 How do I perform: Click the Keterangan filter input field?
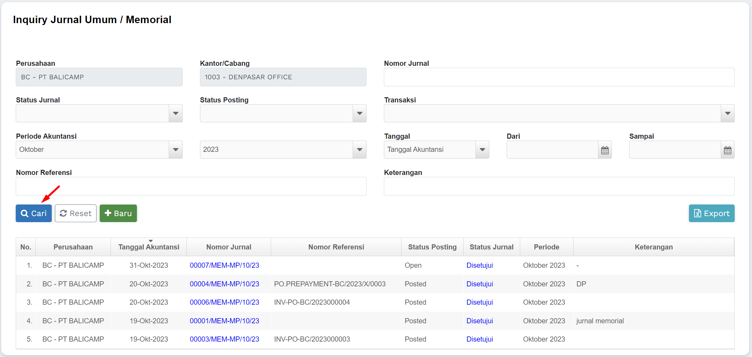(559, 187)
